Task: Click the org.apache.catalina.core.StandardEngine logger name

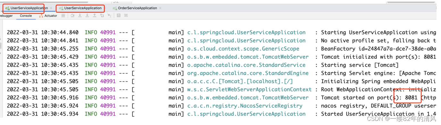Action: (248, 73)
